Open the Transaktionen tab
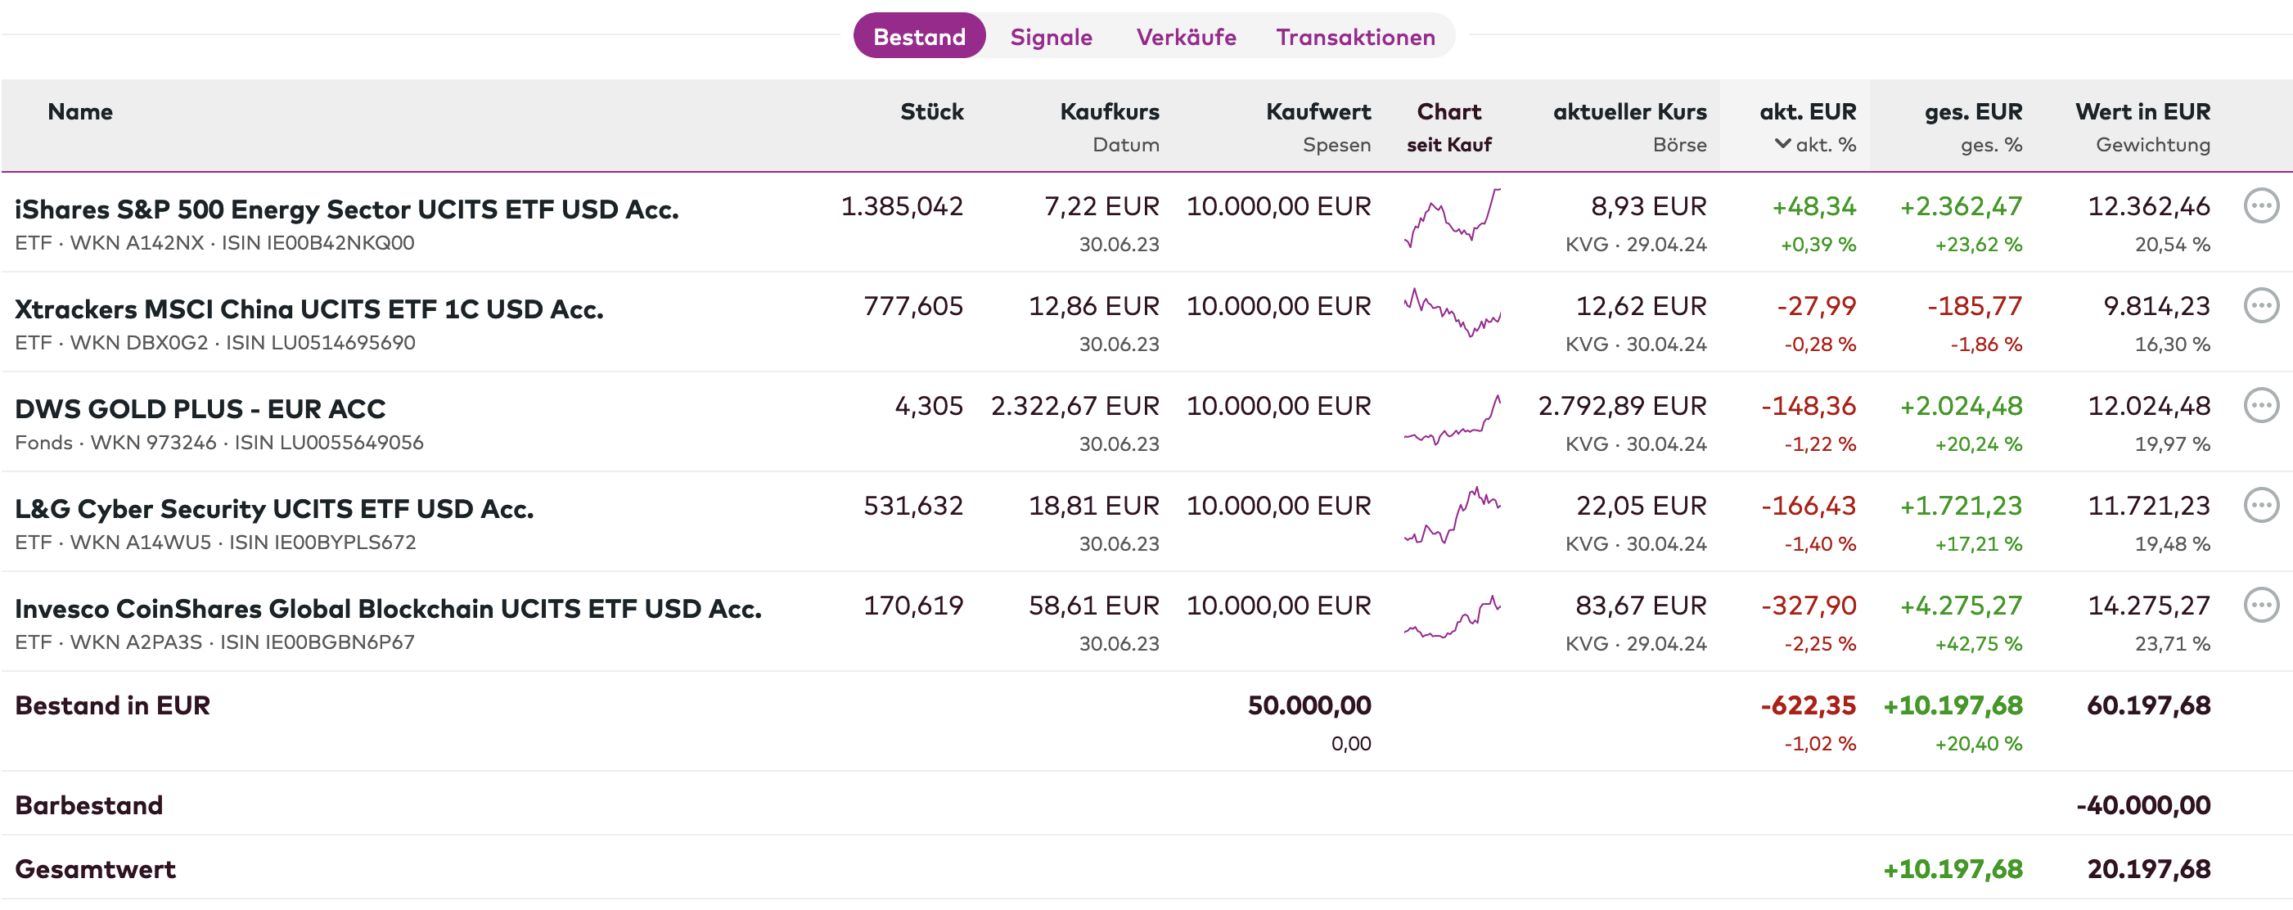2293x910 pixels. (1355, 38)
